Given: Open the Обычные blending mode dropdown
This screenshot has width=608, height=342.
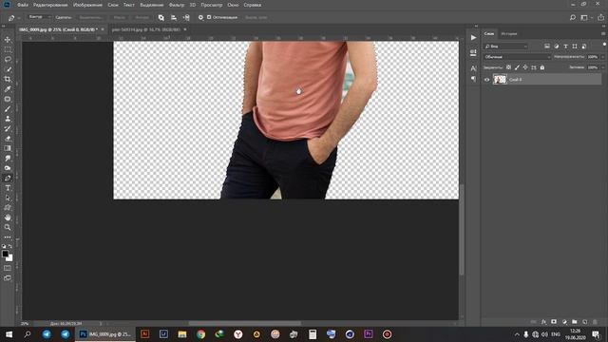Looking at the screenshot, I should tap(517, 57).
